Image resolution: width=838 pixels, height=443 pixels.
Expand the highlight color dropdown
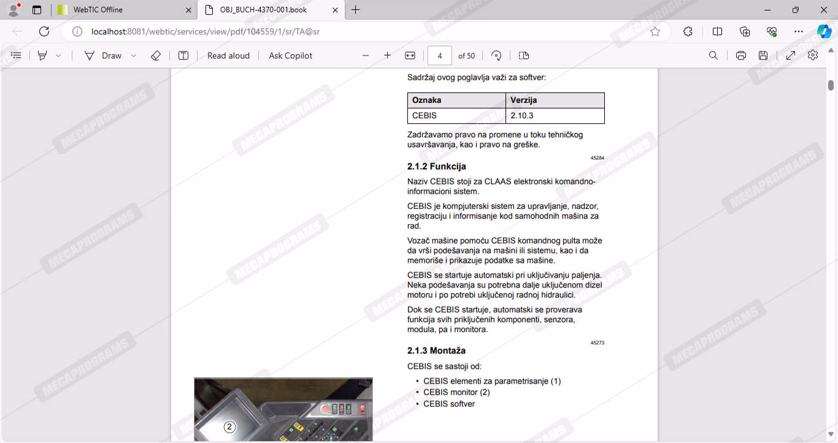(x=58, y=56)
